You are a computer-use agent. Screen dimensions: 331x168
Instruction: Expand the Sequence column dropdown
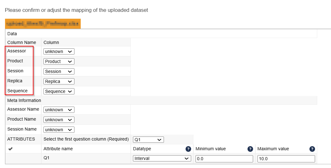[59, 91]
